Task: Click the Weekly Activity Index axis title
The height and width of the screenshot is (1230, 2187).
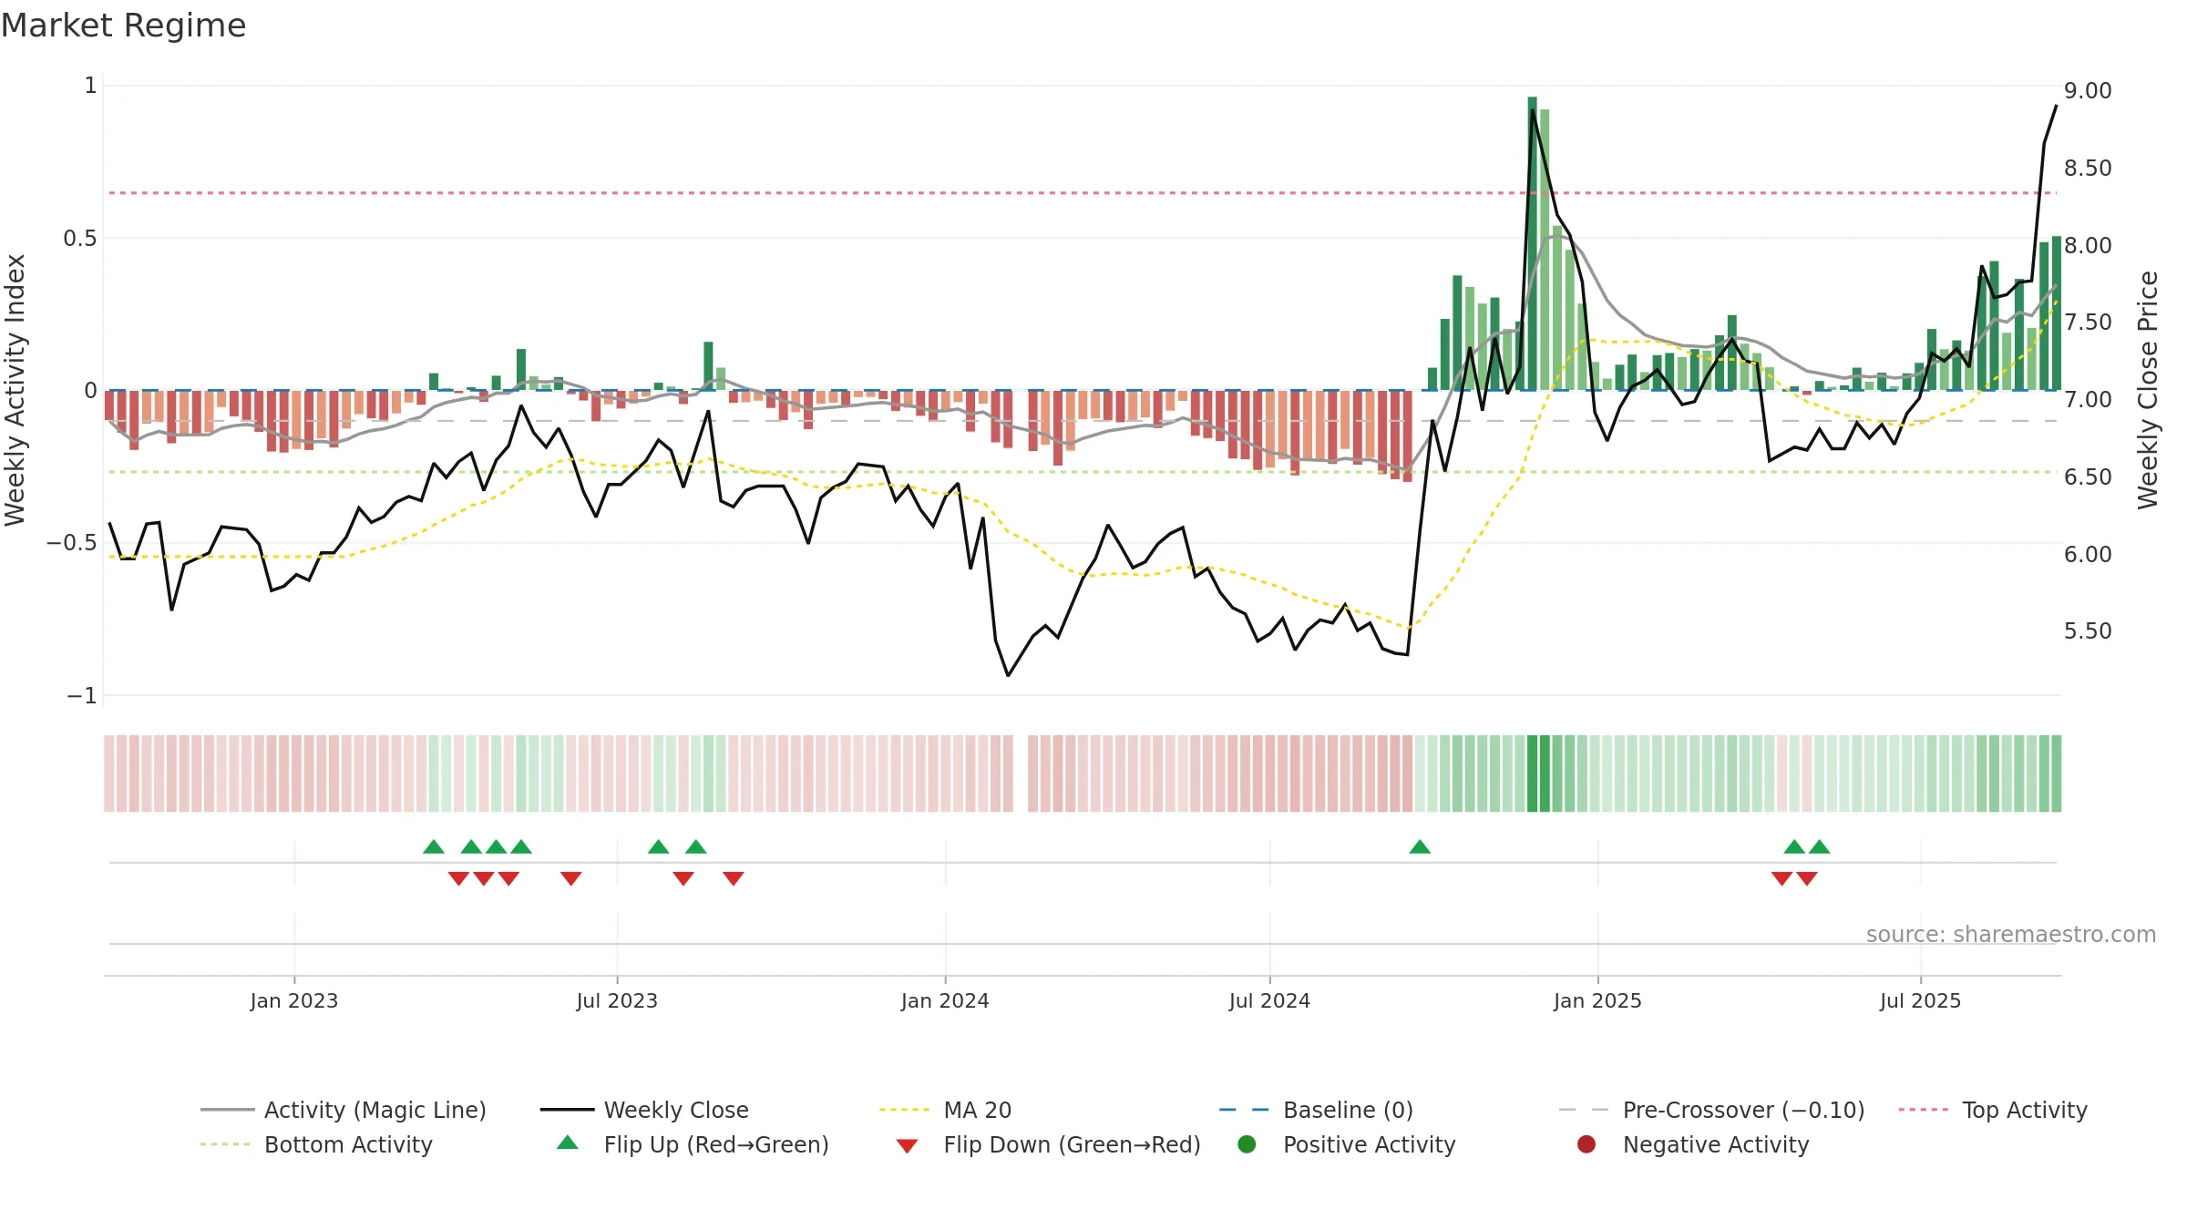Action: [x=15, y=390]
